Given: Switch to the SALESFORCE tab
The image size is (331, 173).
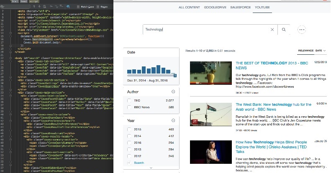Looking at the screenshot, I should (x=241, y=8).
